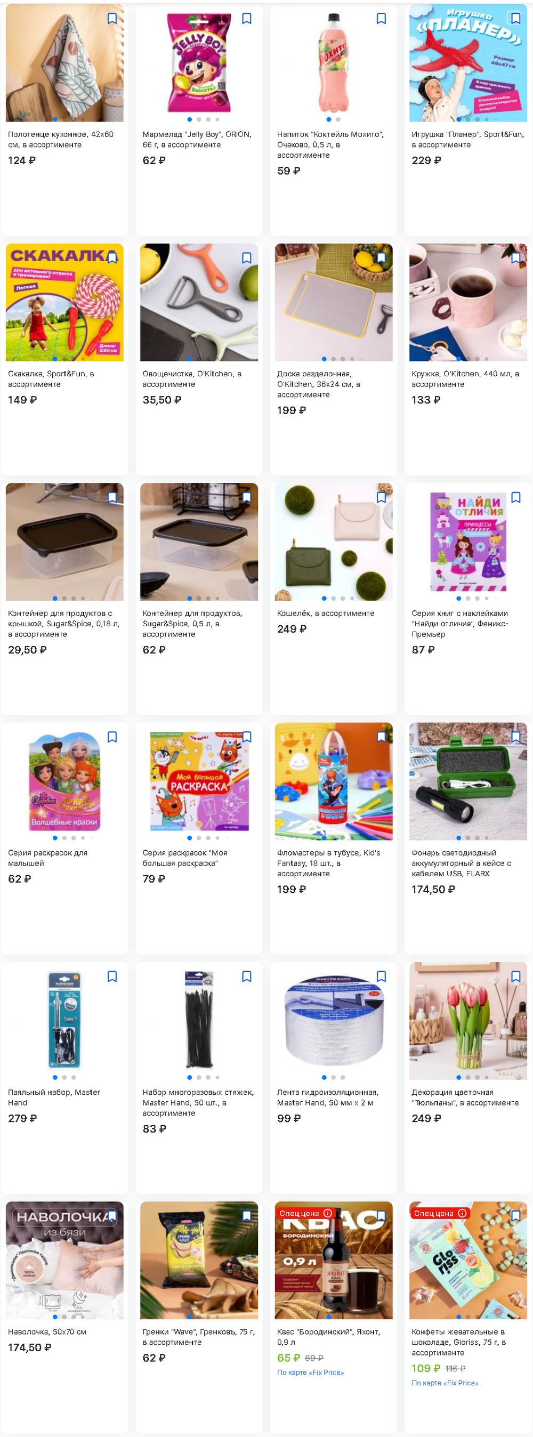Open the Мохито cocktail drink photo

coord(334,62)
